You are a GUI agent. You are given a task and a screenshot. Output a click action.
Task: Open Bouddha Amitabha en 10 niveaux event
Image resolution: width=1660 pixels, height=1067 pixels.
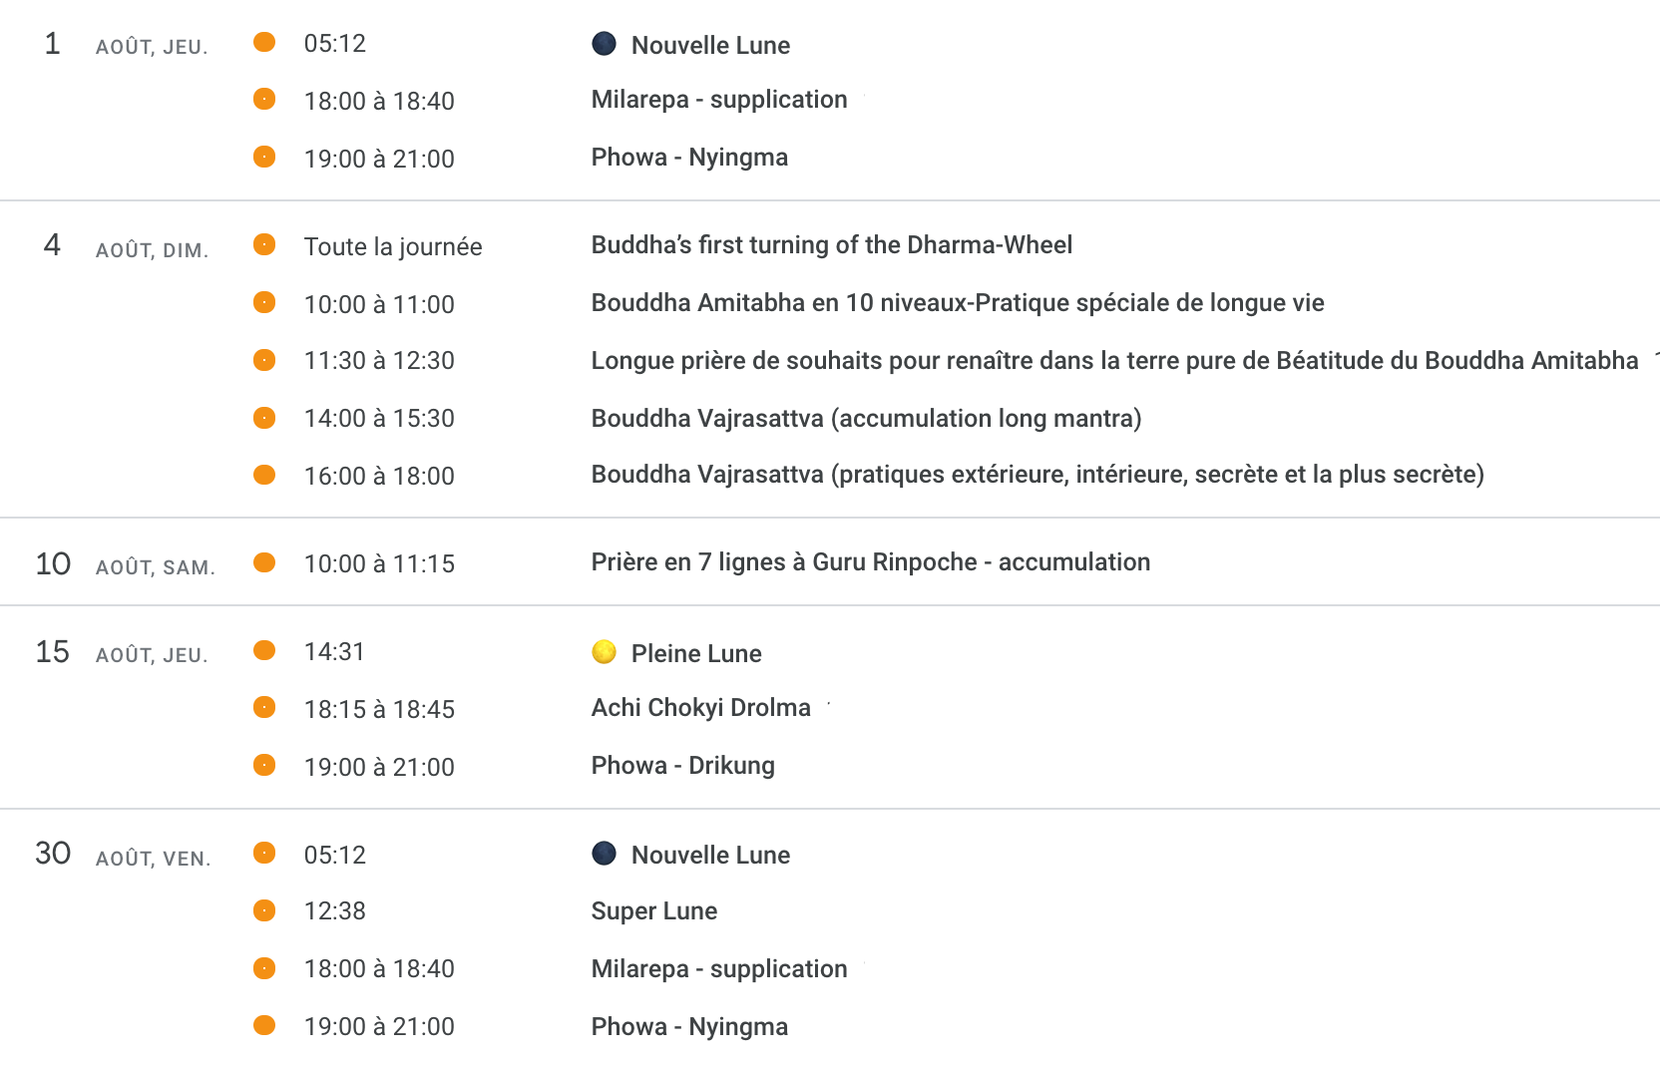[957, 303]
